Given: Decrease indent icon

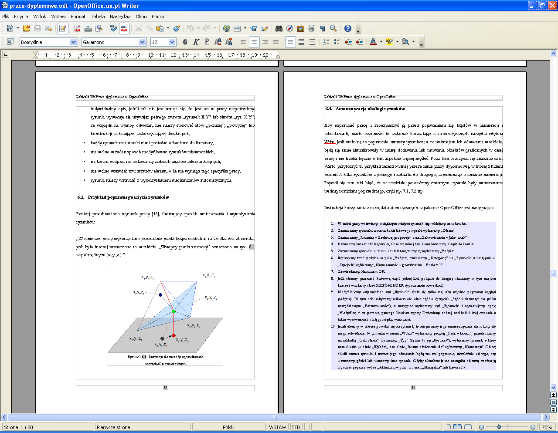Looking at the screenshot, I should [348, 42].
